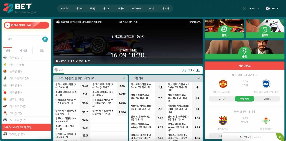286x141 pixels.
Task: Click the scroll-to-top double chevron
Action: (x=280, y=137)
